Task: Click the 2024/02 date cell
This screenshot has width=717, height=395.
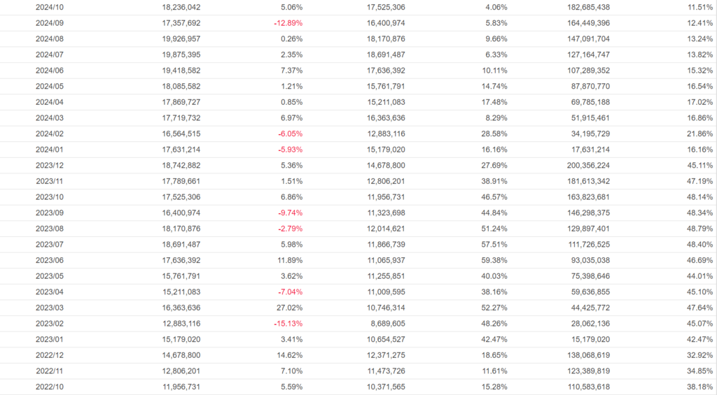Action: tap(49, 134)
